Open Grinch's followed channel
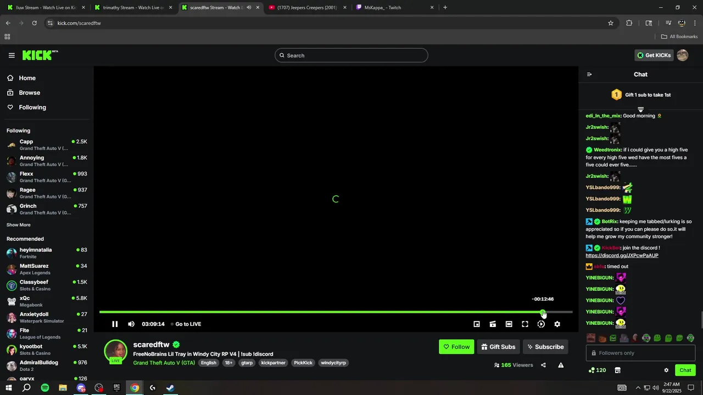Image resolution: width=703 pixels, height=395 pixels. [47, 209]
